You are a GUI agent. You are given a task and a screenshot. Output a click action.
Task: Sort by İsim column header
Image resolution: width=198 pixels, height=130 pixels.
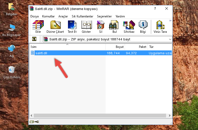(x=67, y=47)
